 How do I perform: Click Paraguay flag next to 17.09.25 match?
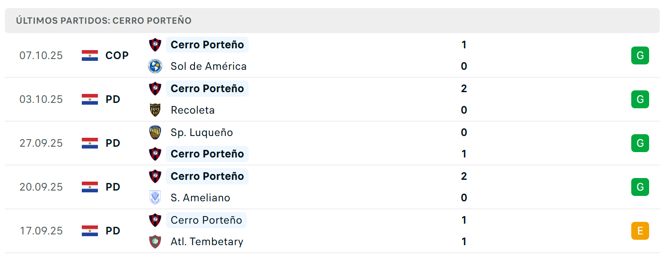click(x=90, y=231)
